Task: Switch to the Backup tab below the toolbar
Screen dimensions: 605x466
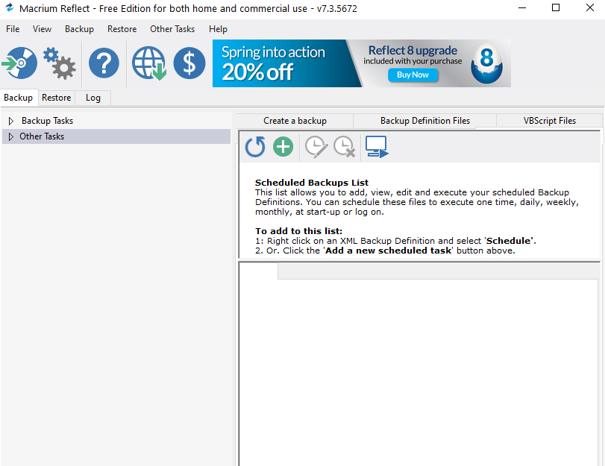Action: click(x=19, y=98)
